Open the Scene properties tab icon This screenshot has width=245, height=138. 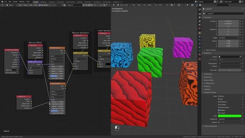[199, 25]
